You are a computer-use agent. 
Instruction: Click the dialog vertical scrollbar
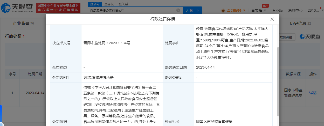[278, 81]
